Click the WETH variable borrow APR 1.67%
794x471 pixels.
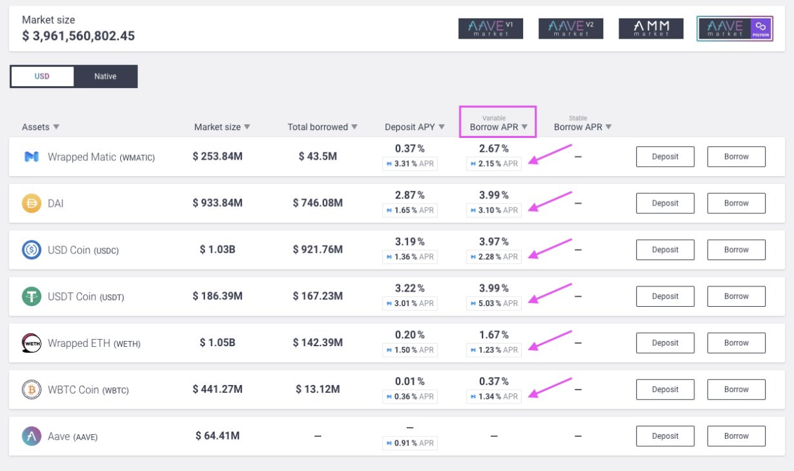click(x=494, y=335)
